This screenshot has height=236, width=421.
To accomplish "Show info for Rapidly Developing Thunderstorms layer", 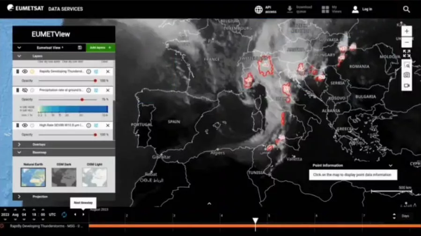I will (89, 72).
